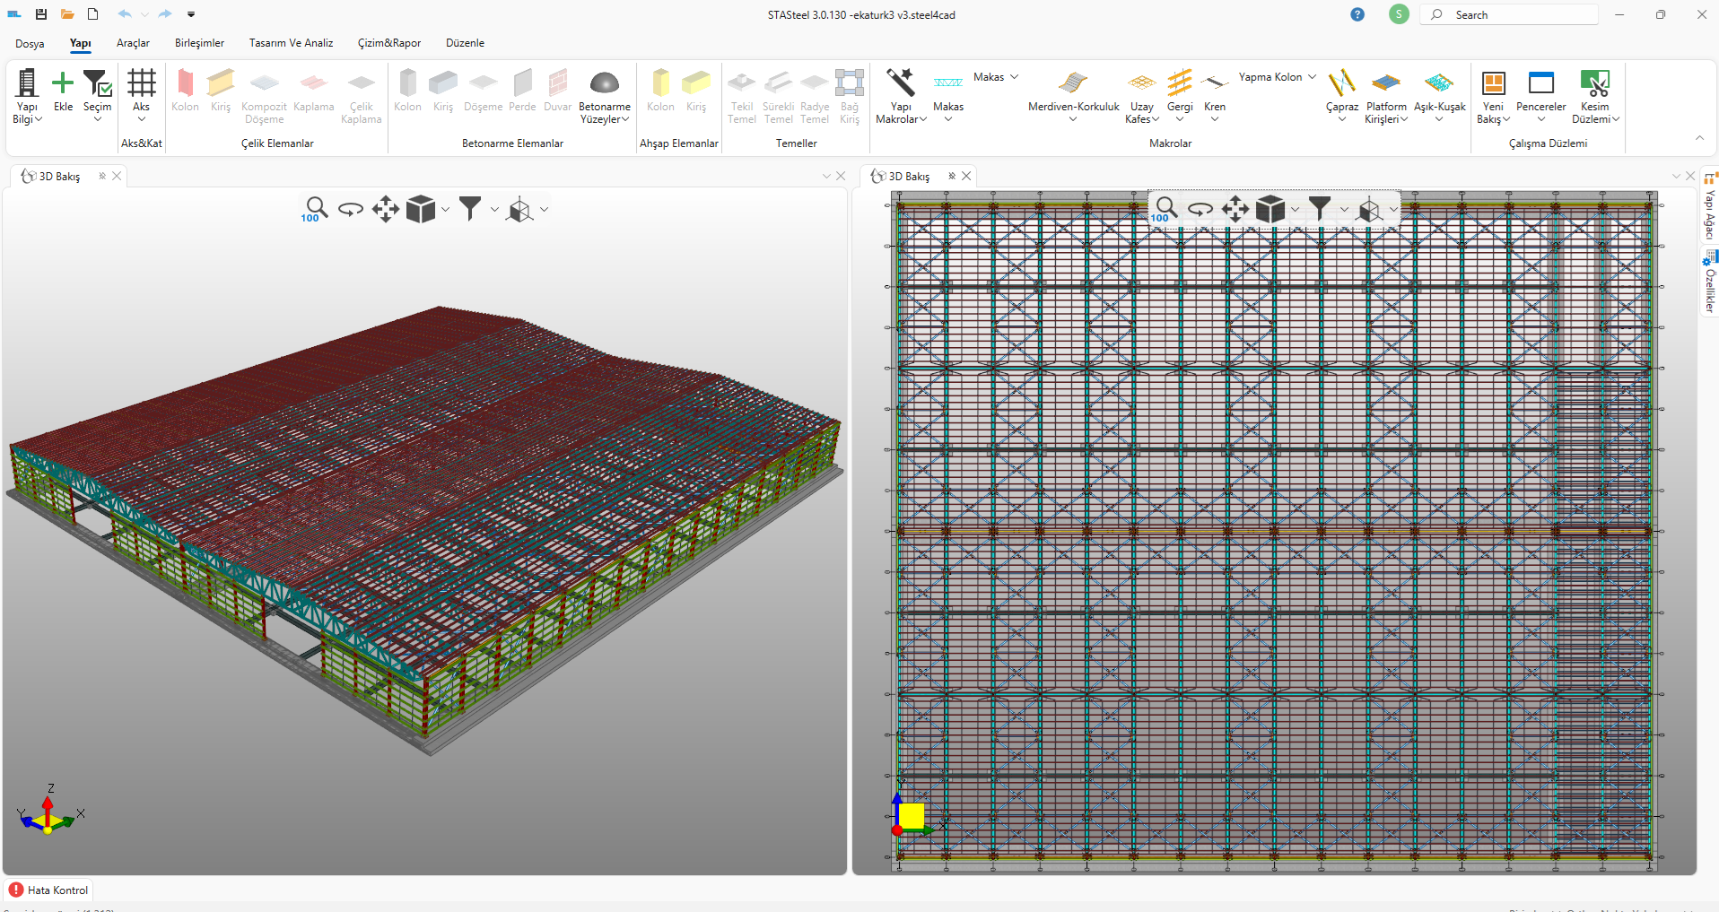
Task: Collapse the ribbon with the chevron
Action: [1699, 138]
